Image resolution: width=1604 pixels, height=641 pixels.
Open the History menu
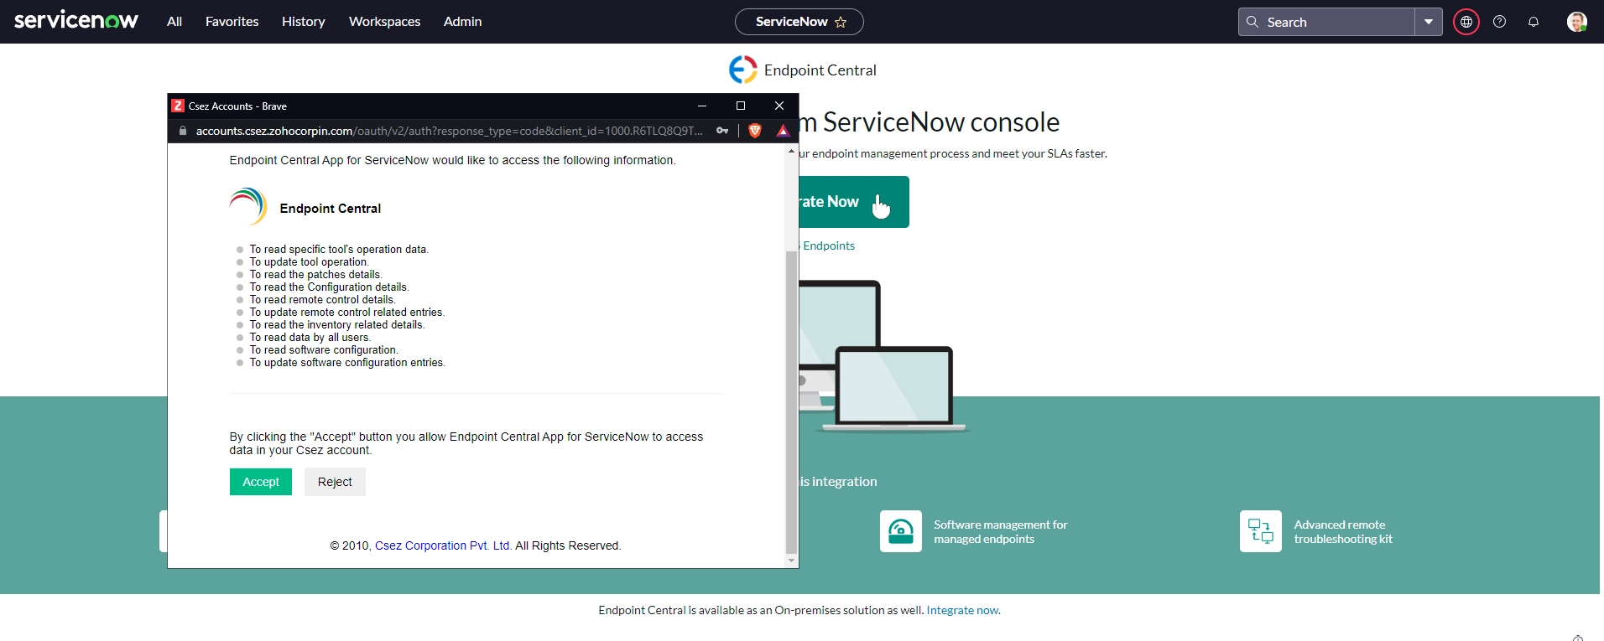pyautogui.click(x=303, y=22)
